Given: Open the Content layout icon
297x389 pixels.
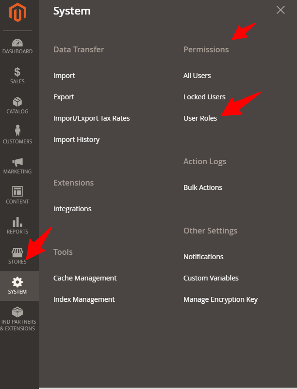Looking at the screenshot, I should [17, 191].
